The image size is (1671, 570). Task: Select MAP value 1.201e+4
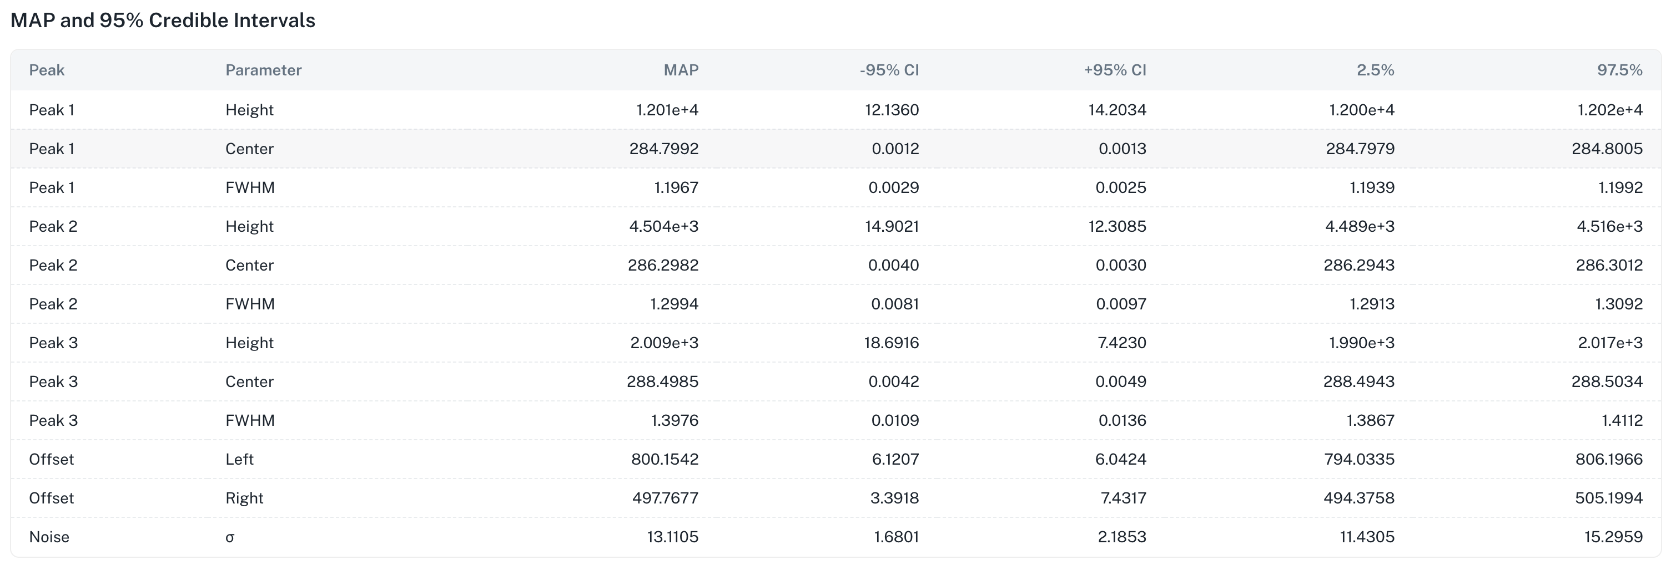tap(667, 110)
